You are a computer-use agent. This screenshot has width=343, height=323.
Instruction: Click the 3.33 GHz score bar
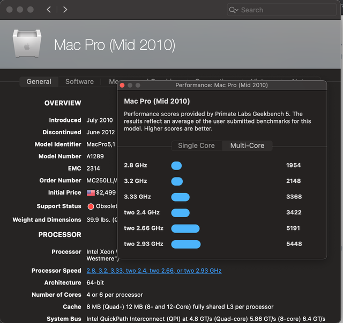[180, 197]
